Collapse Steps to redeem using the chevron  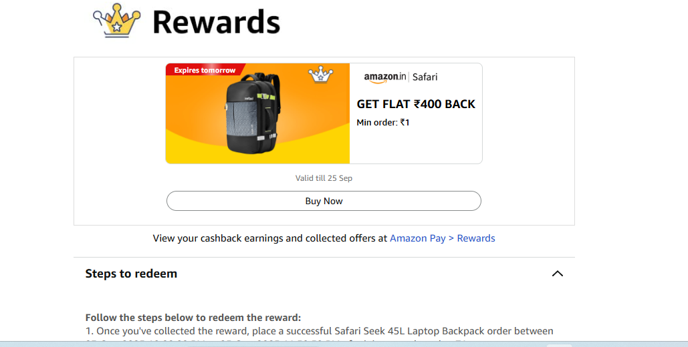(x=557, y=274)
